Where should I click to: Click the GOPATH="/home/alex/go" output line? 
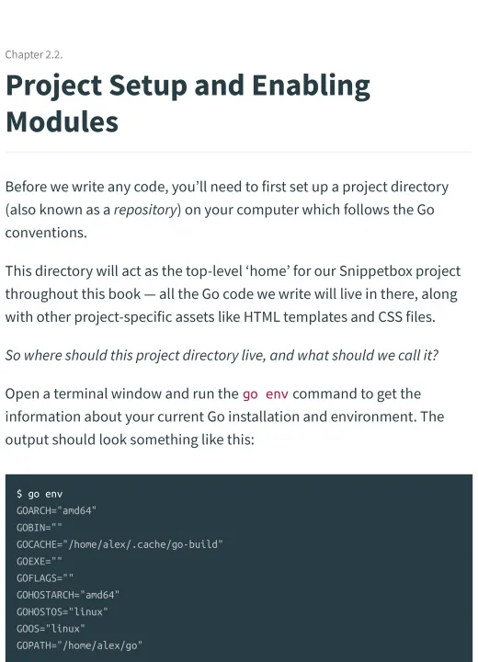(x=79, y=646)
